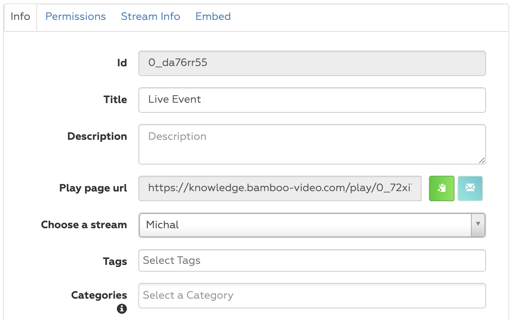The height and width of the screenshot is (320, 513).
Task: Open the Select Tags dropdown field
Action: [x=312, y=260]
